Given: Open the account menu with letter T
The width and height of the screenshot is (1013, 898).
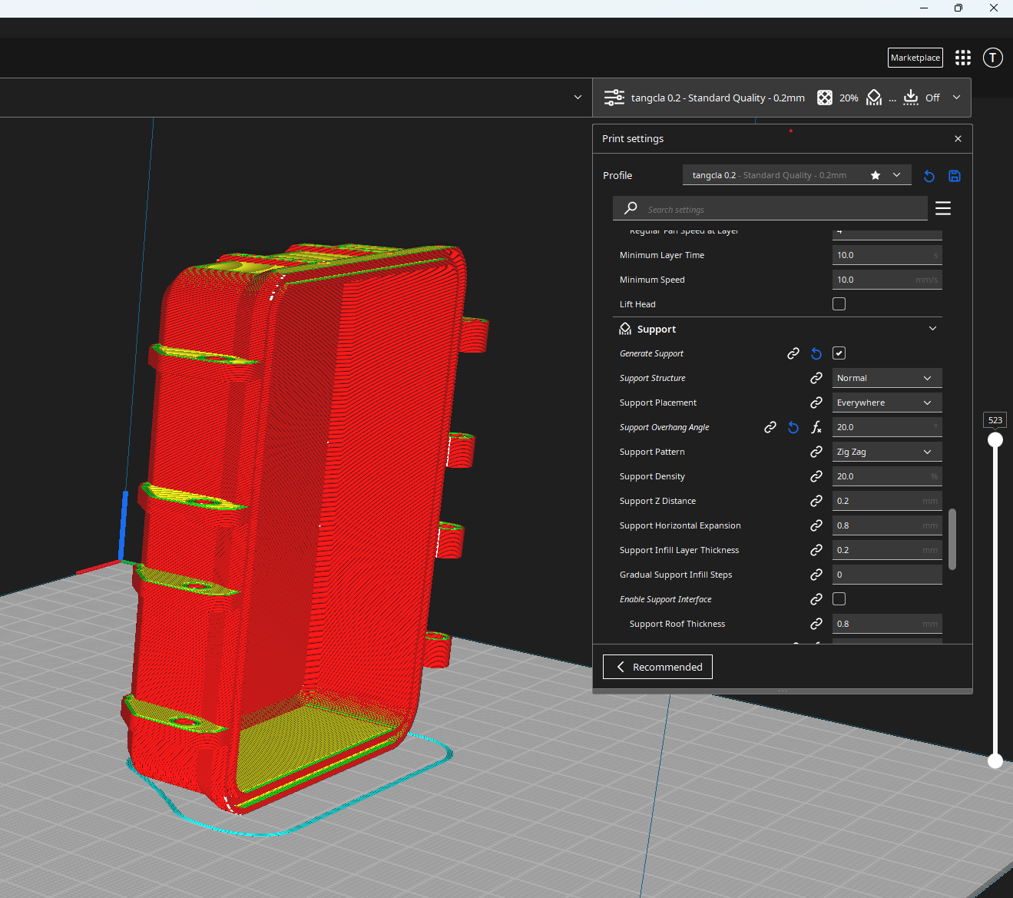Looking at the screenshot, I should click(993, 58).
